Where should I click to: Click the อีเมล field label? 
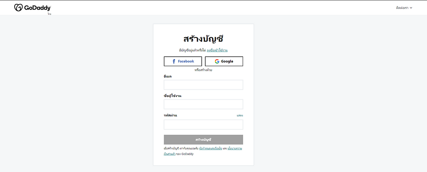pyautogui.click(x=168, y=76)
